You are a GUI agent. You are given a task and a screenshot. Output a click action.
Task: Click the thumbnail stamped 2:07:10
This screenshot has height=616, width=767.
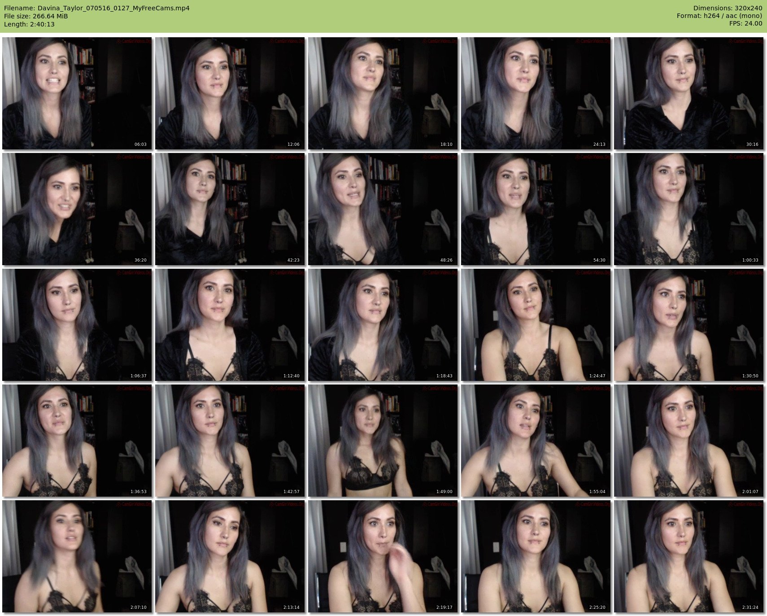(x=77, y=556)
